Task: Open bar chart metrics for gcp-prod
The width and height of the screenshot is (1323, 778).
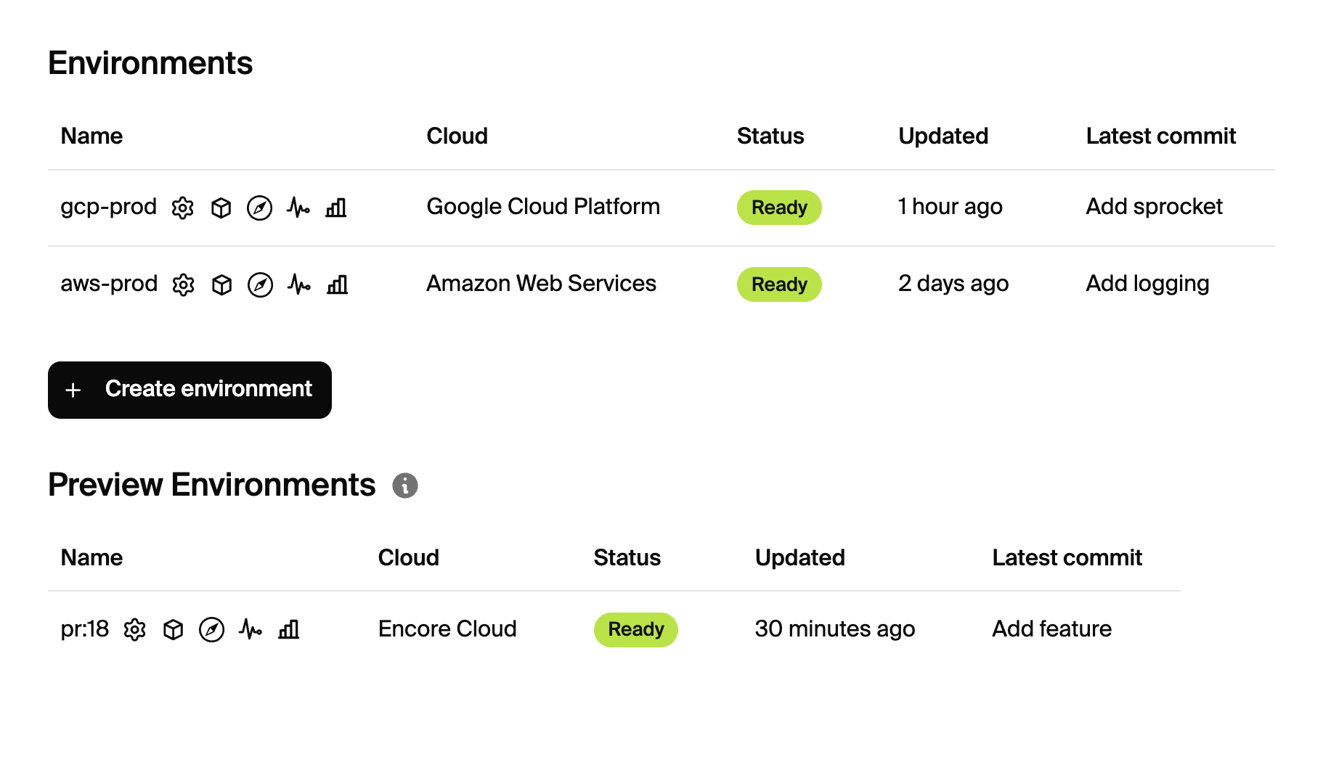Action: (x=336, y=208)
